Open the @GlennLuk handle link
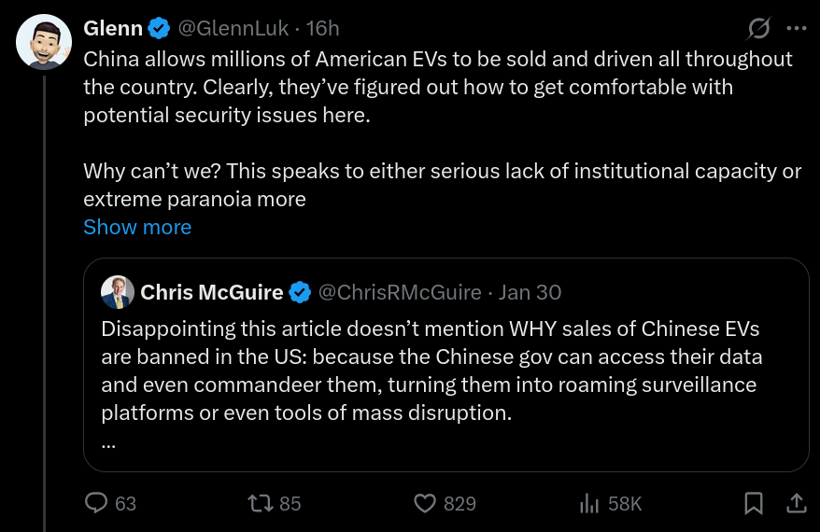Screen dimensions: 820x532 233,29
